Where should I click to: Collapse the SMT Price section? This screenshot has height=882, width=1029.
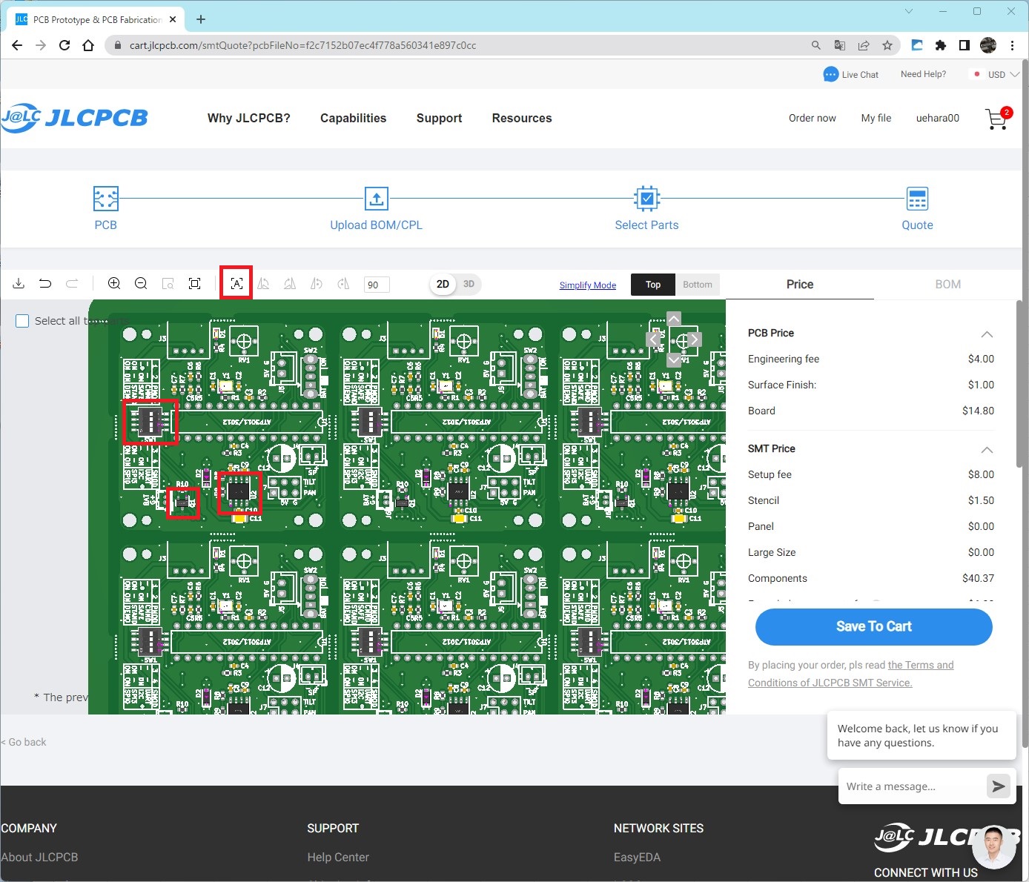click(987, 450)
